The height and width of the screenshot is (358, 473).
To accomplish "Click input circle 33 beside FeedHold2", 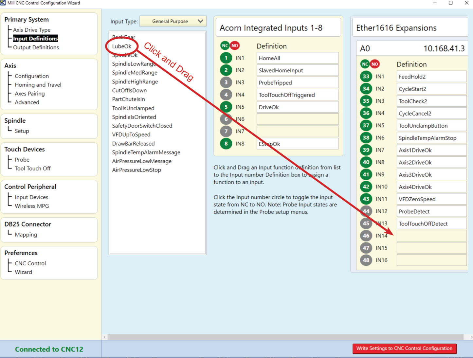I will [366, 77].
